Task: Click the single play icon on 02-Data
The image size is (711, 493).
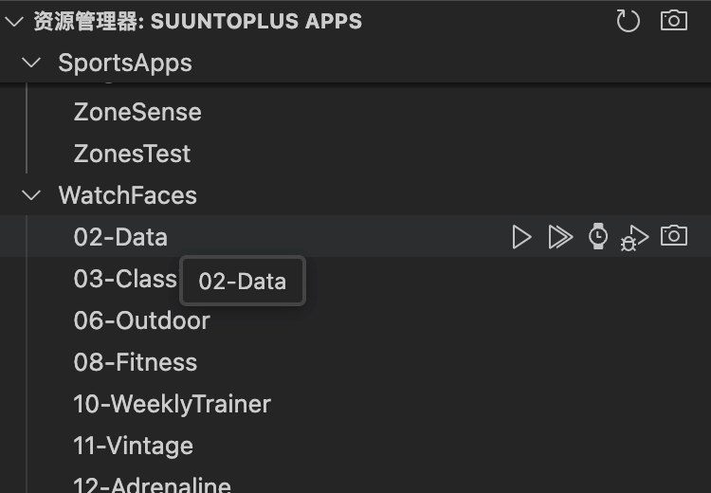Action: (x=521, y=237)
